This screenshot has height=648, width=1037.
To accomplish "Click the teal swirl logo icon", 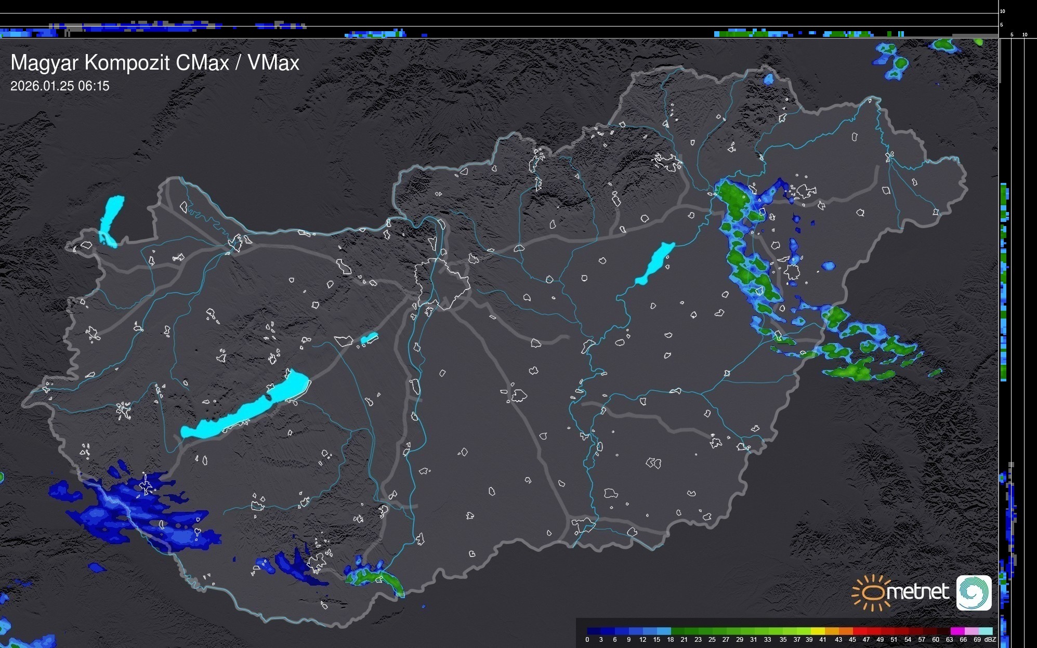I will 974,592.
